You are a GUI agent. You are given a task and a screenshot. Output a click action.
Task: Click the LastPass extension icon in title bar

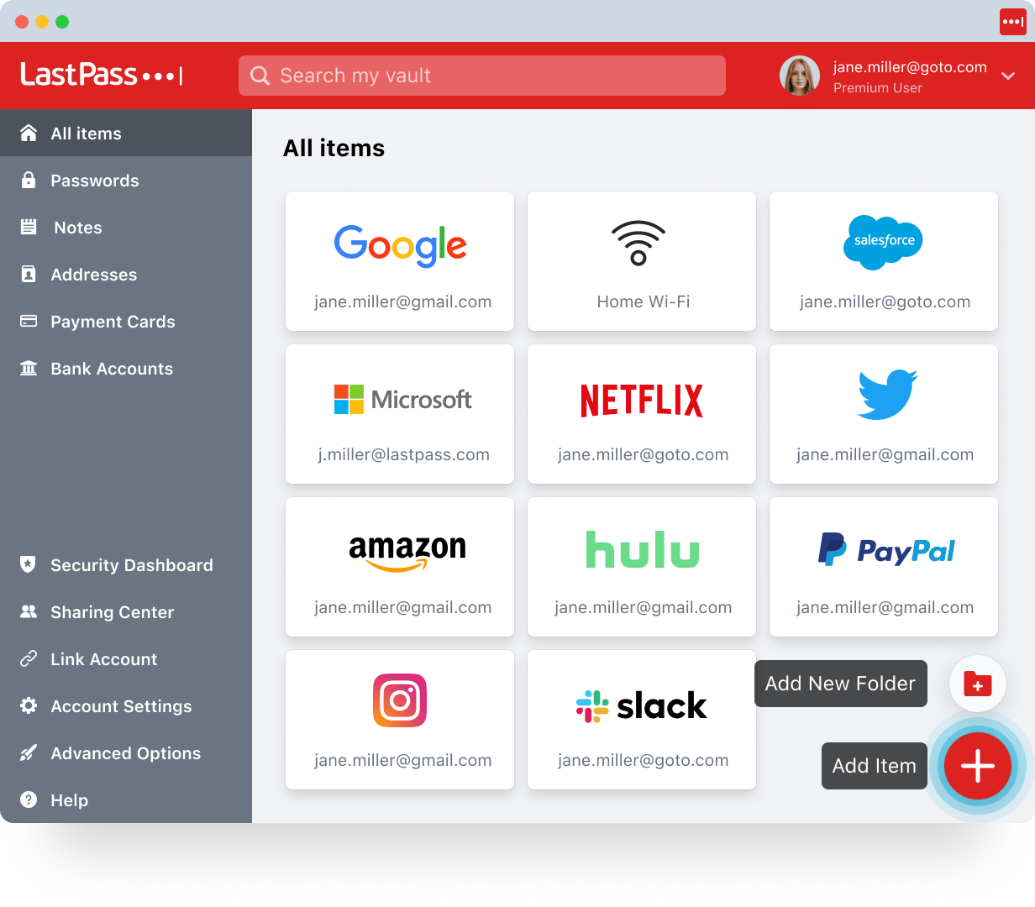1011,22
